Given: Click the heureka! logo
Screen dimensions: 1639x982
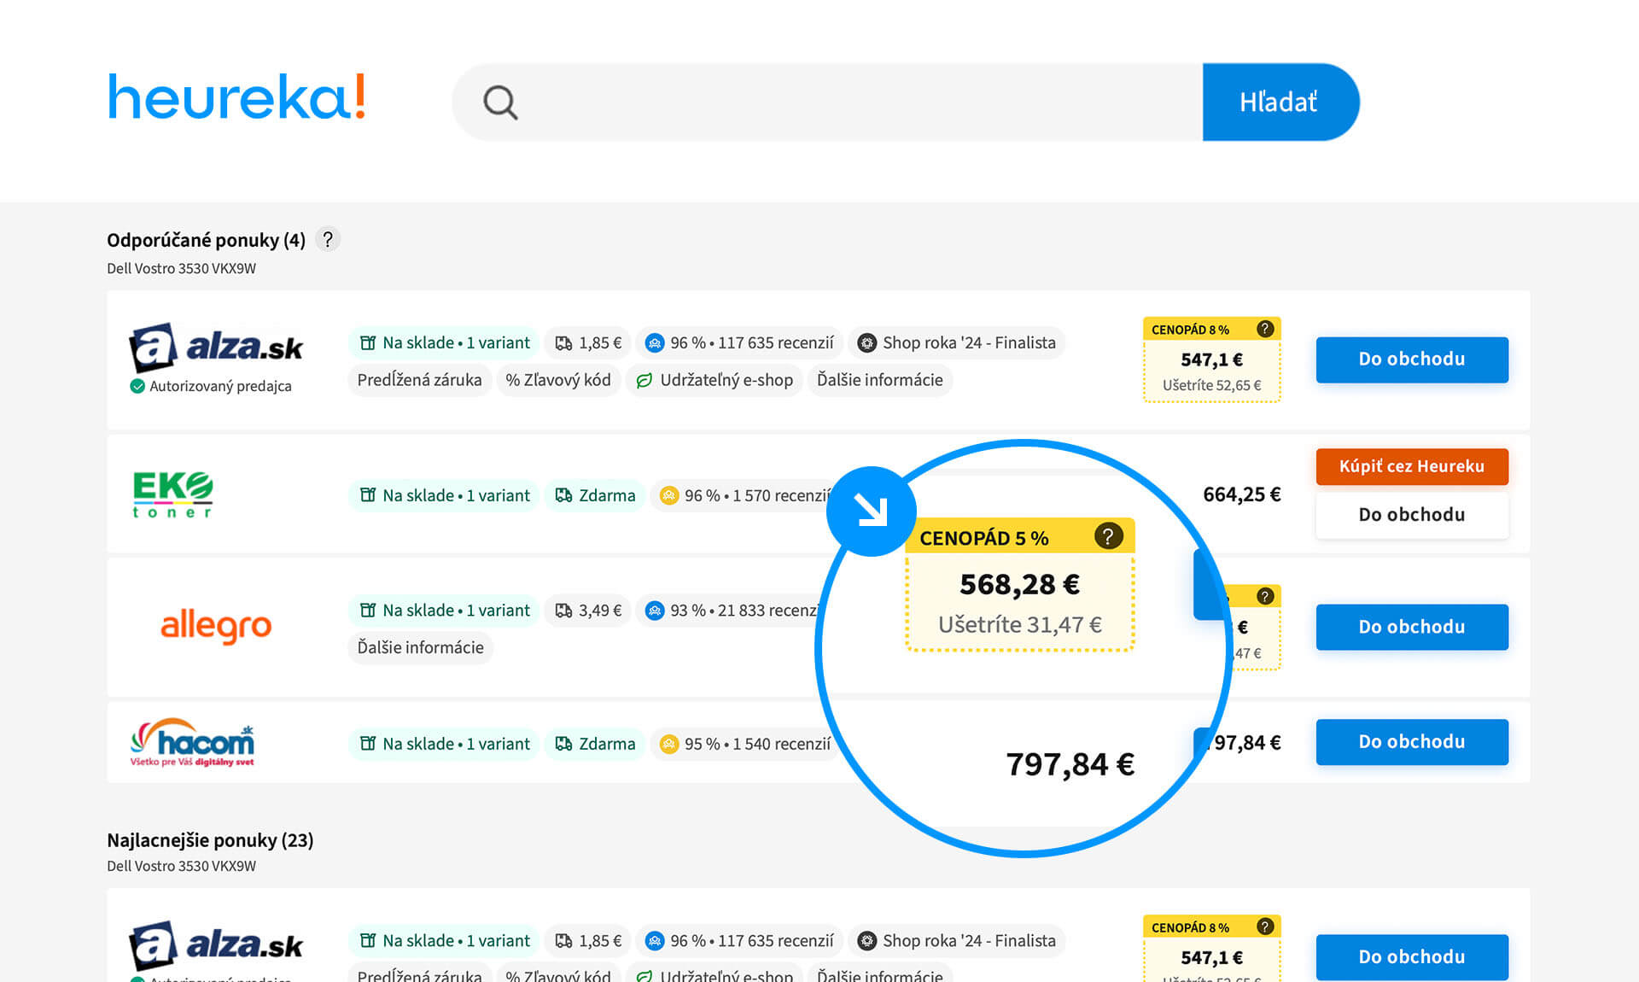Looking at the screenshot, I should (x=237, y=96).
